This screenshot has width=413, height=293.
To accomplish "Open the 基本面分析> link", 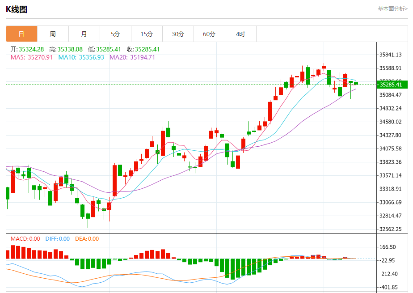I will [392, 9].
